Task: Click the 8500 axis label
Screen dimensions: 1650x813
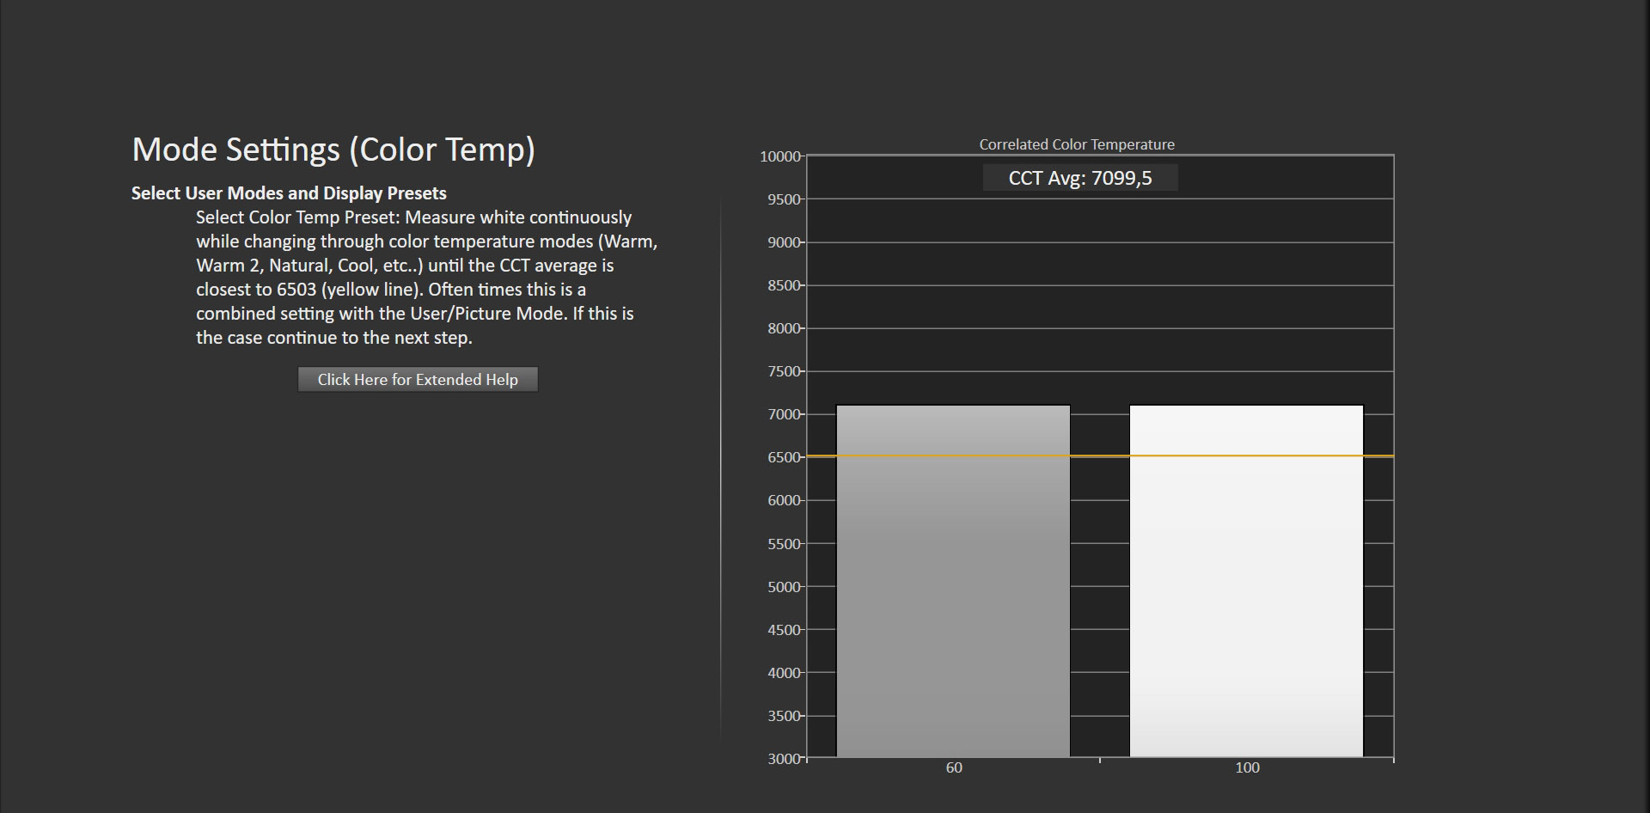Action: point(784,285)
